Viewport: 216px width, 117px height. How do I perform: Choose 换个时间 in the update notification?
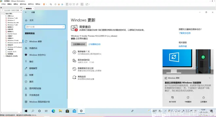tap(172, 99)
